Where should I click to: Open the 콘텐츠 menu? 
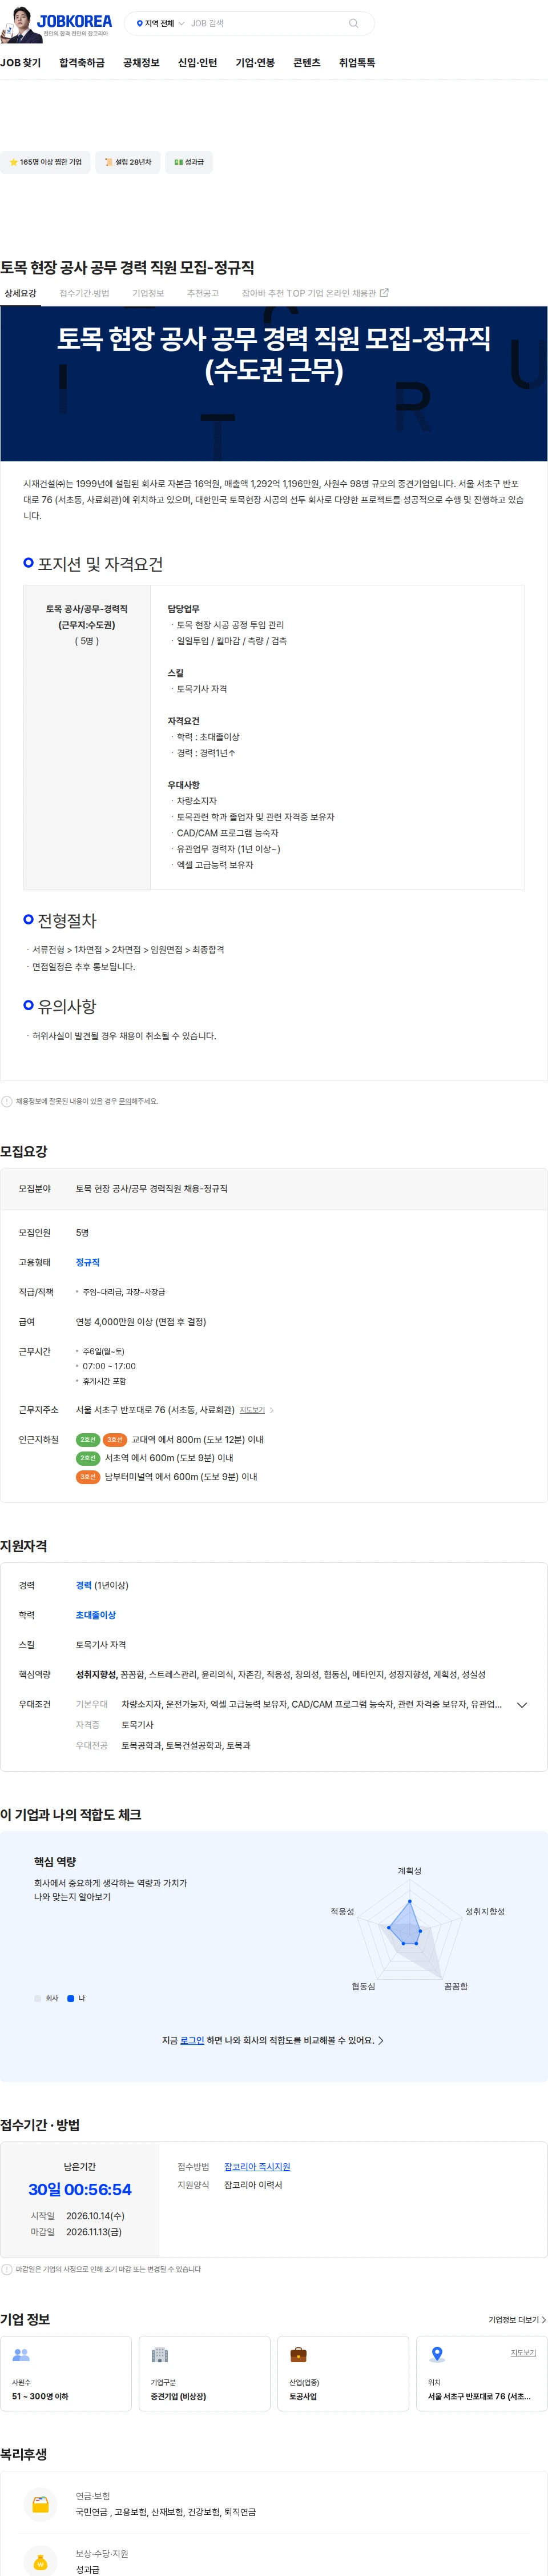[x=307, y=63]
